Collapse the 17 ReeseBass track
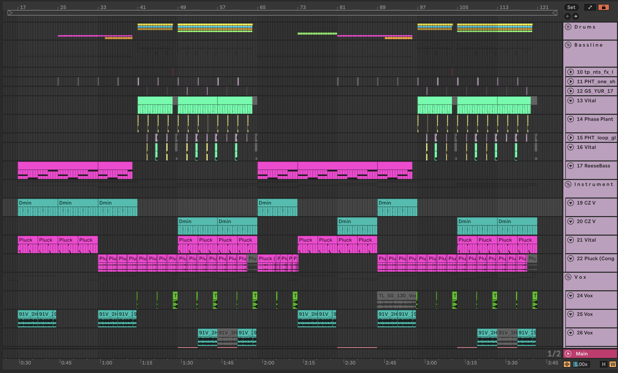The height and width of the screenshot is (373, 618). pyautogui.click(x=571, y=166)
